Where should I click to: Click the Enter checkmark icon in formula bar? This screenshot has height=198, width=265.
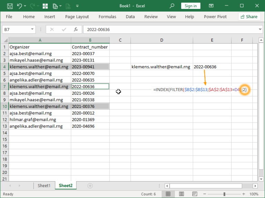[x=64, y=30]
